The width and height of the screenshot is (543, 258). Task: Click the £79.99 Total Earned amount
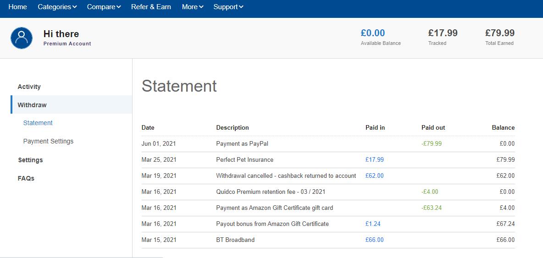499,33
